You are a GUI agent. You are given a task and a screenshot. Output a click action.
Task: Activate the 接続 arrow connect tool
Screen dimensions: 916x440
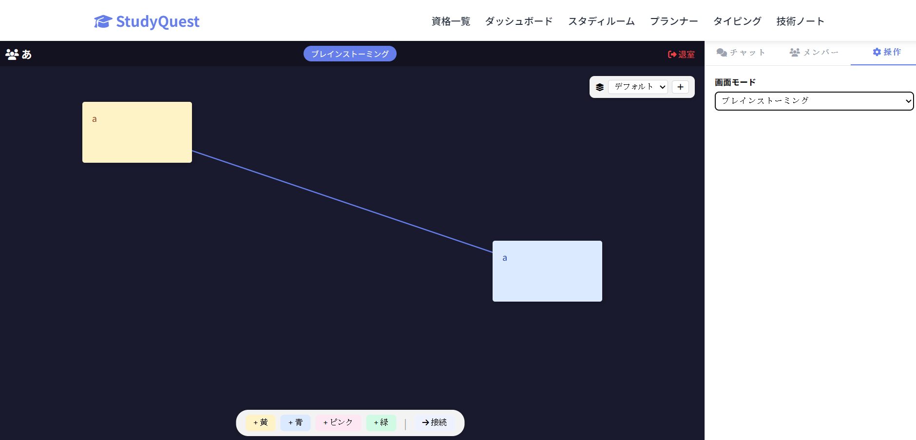434,422
